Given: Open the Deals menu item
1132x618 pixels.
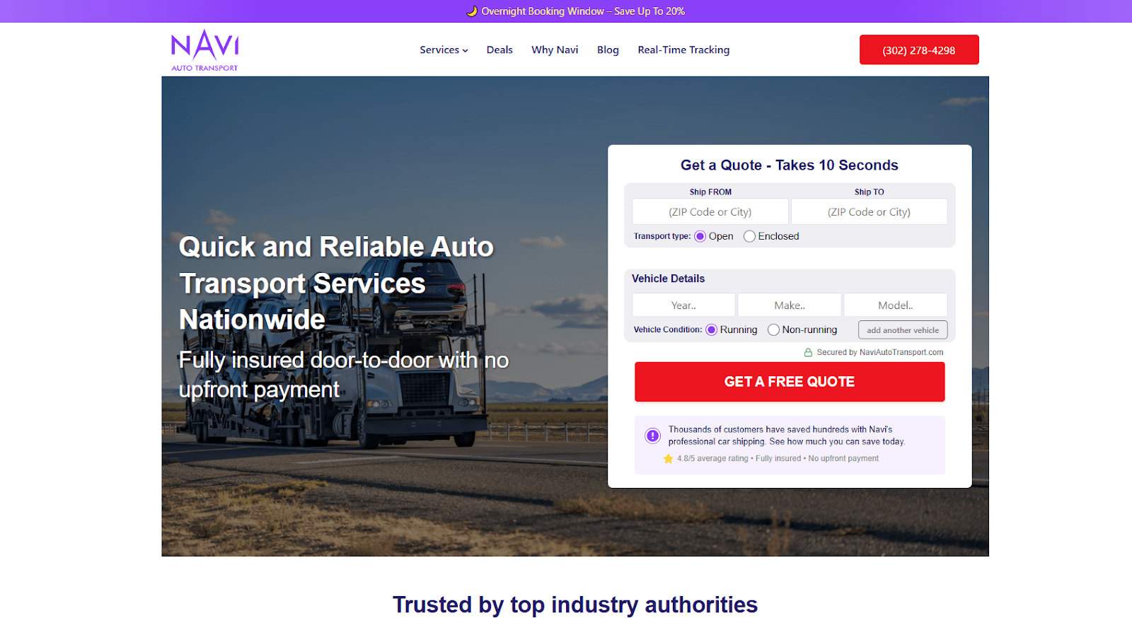Looking at the screenshot, I should [499, 49].
